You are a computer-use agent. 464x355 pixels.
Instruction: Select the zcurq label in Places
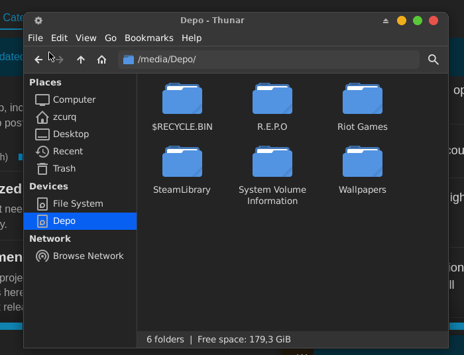pyautogui.click(x=64, y=117)
